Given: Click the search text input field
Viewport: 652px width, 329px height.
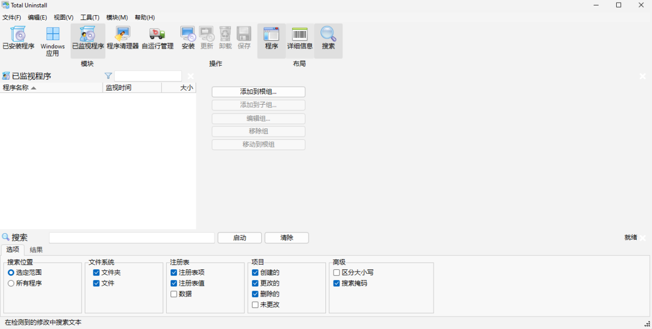Looking at the screenshot, I should coord(132,238).
